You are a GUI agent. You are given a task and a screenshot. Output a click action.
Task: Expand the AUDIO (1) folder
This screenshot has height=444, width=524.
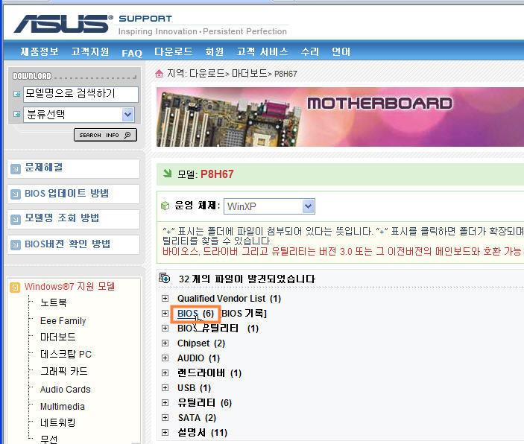pos(165,358)
